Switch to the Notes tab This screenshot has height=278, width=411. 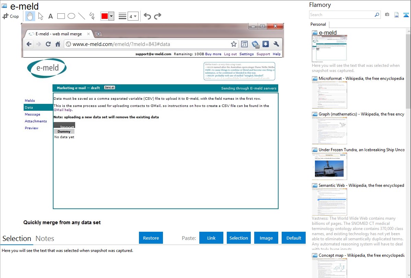pos(45,239)
